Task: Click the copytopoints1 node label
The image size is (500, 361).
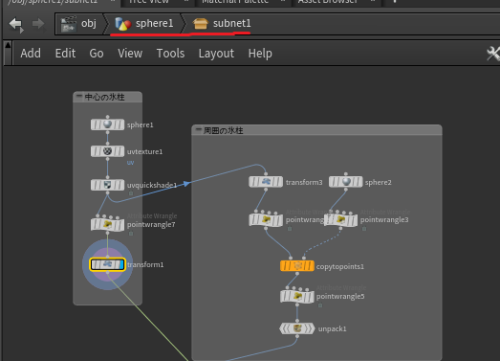Action: pos(340,266)
